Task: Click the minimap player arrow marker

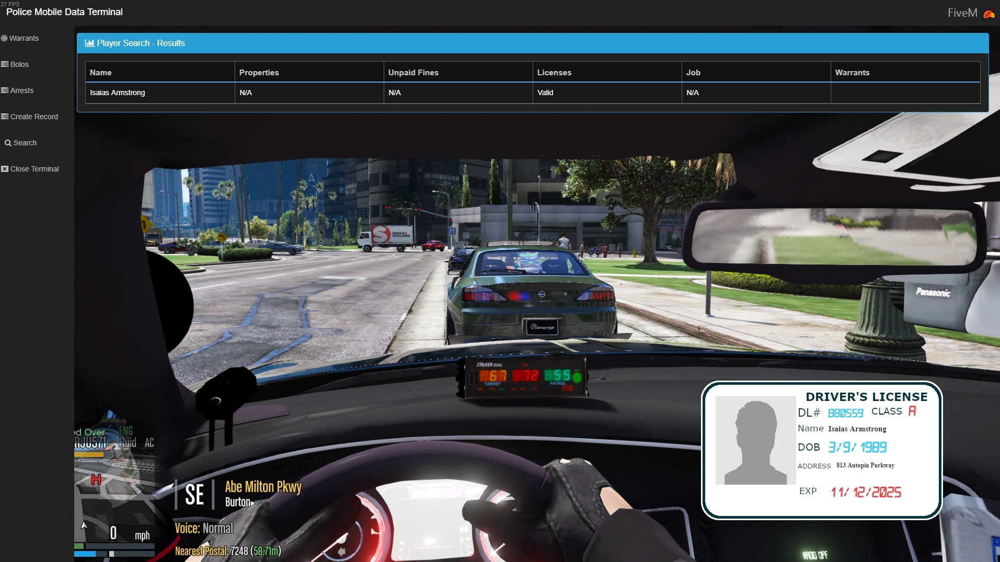Action: tap(84, 525)
